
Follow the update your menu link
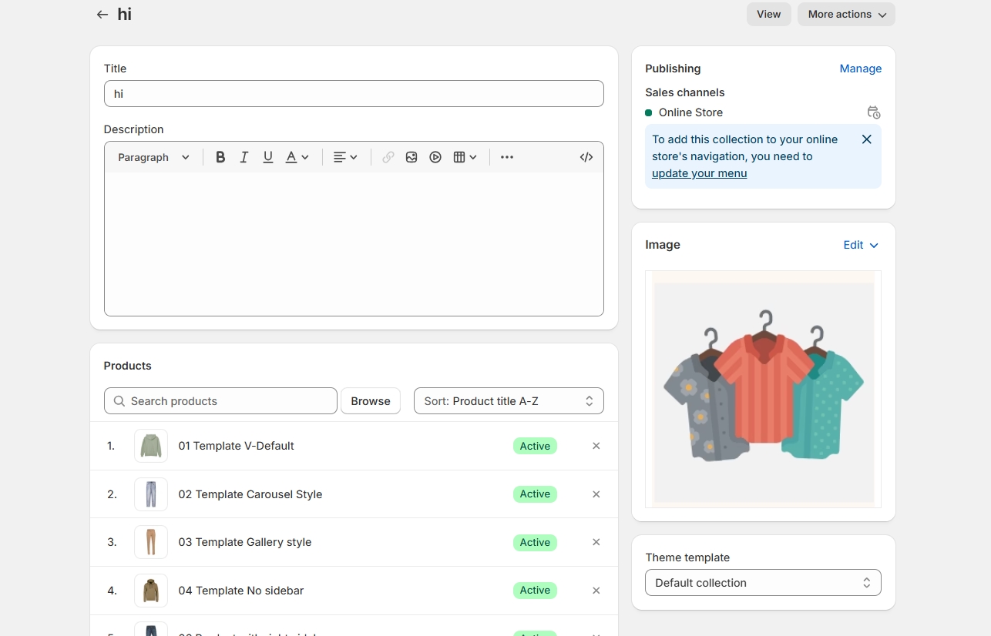699,173
